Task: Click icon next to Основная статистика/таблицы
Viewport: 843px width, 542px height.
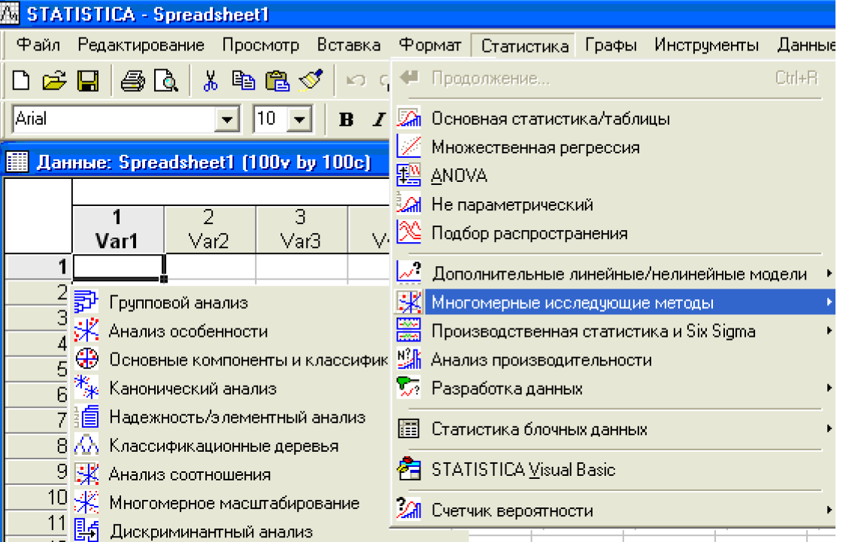Action: tap(408, 118)
